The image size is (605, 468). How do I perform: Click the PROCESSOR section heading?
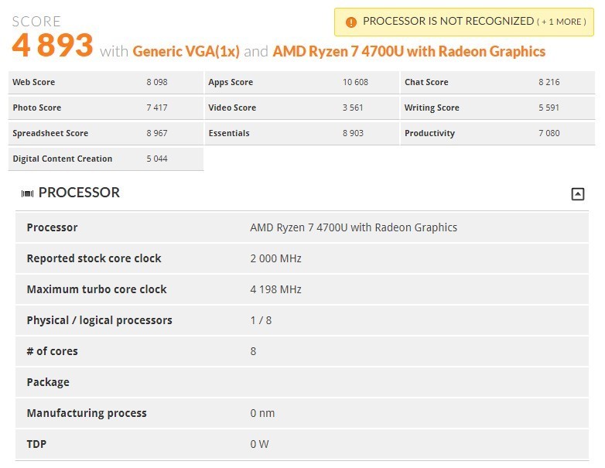79,193
